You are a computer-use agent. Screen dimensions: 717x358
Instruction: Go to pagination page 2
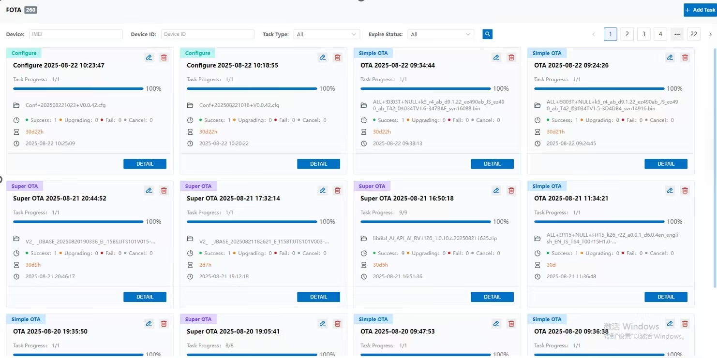click(627, 34)
